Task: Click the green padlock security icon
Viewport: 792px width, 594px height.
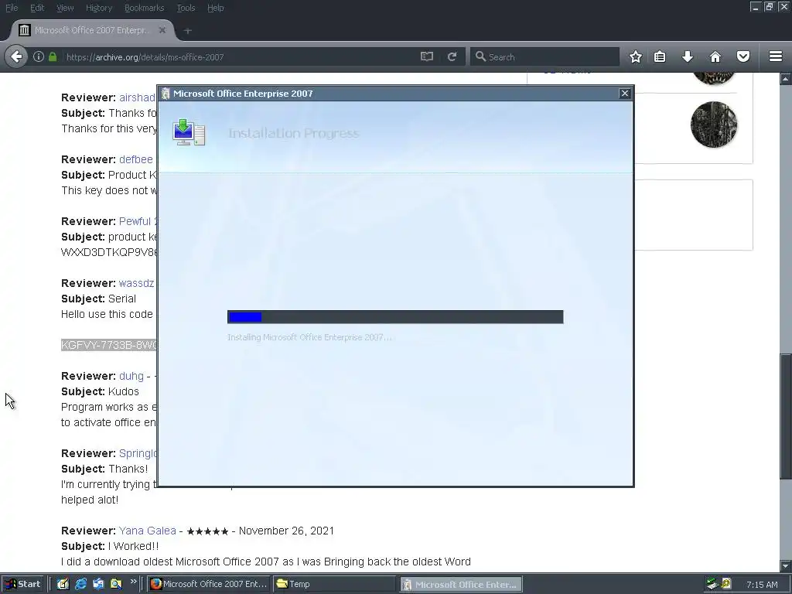Action: pyautogui.click(x=53, y=56)
